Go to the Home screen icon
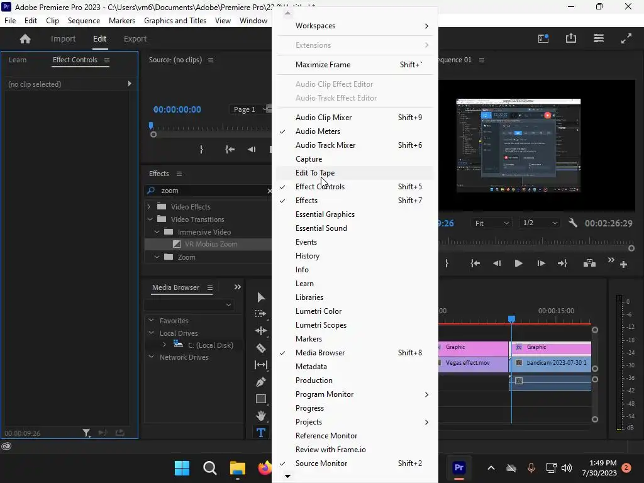Image resolution: width=644 pixels, height=483 pixels. (25, 38)
